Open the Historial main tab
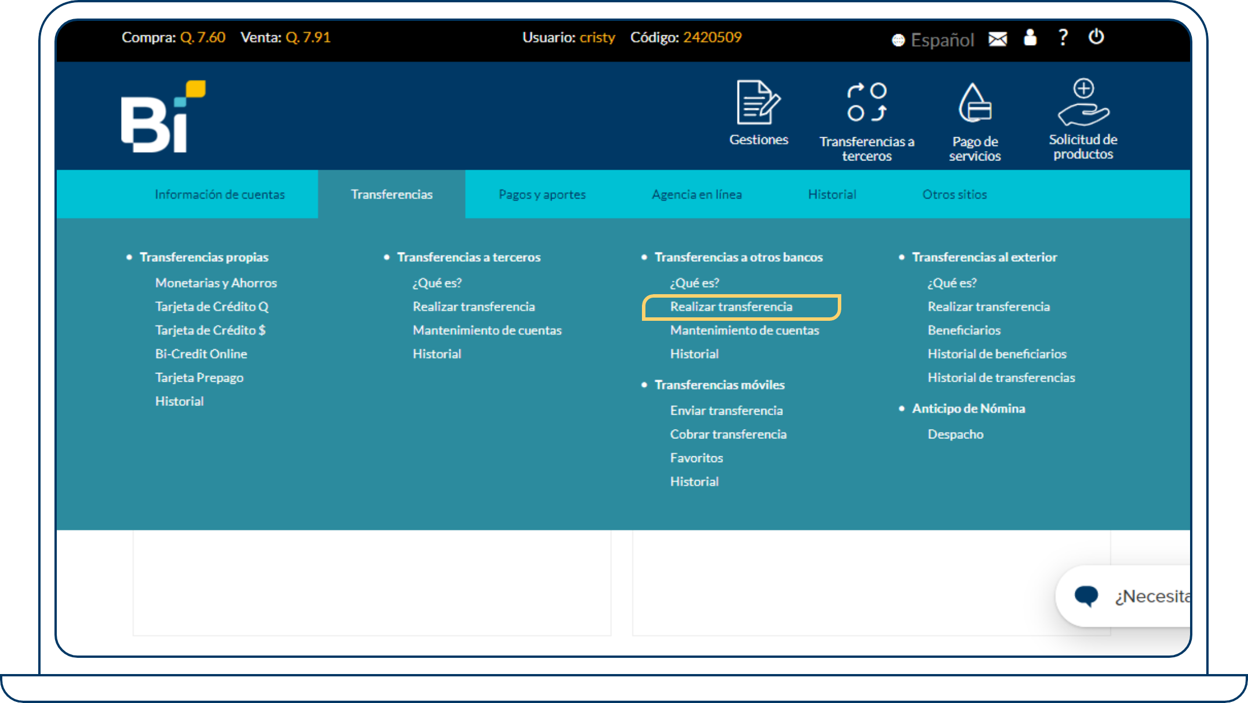Screen dimensions: 1248x703 point(832,195)
